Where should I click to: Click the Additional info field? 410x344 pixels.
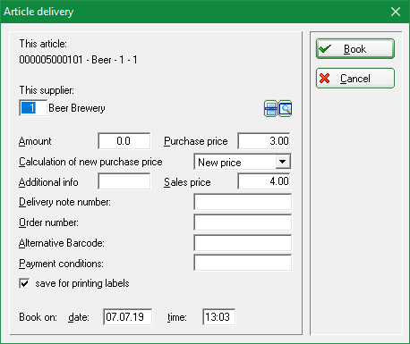(x=124, y=181)
